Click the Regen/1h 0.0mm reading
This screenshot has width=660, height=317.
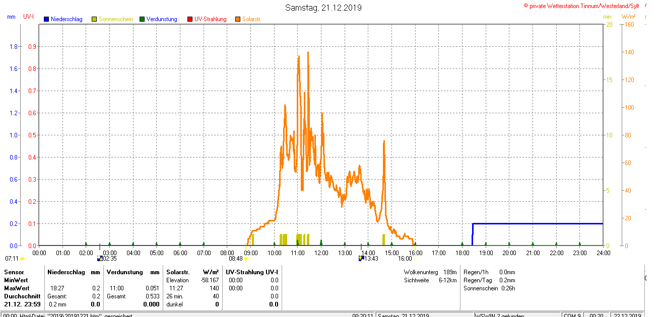[x=489, y=272]
